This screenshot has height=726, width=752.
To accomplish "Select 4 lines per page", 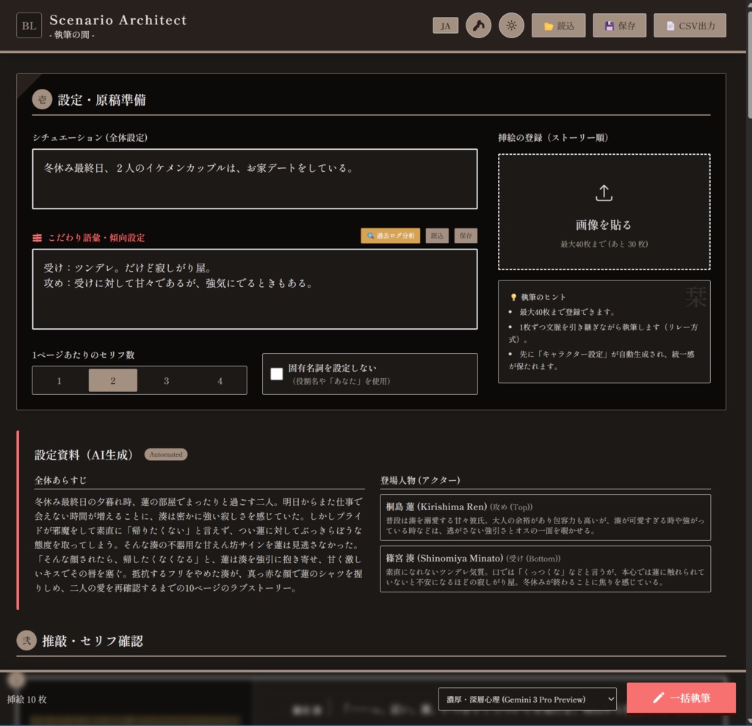I will point(220,380).
